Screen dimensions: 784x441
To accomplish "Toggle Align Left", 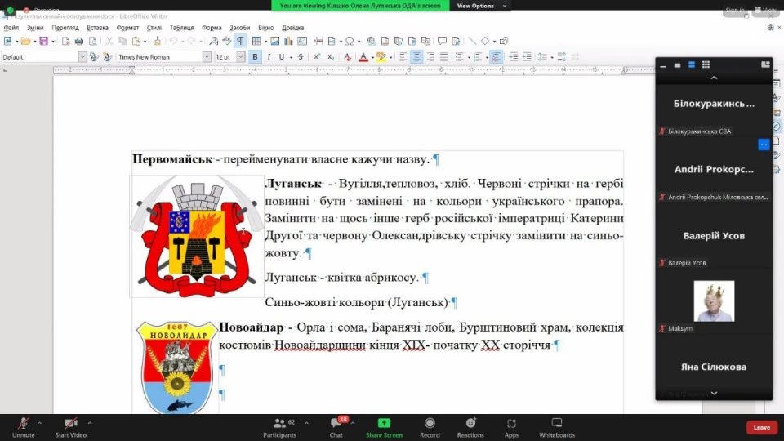I will click(x=403, y=57).
